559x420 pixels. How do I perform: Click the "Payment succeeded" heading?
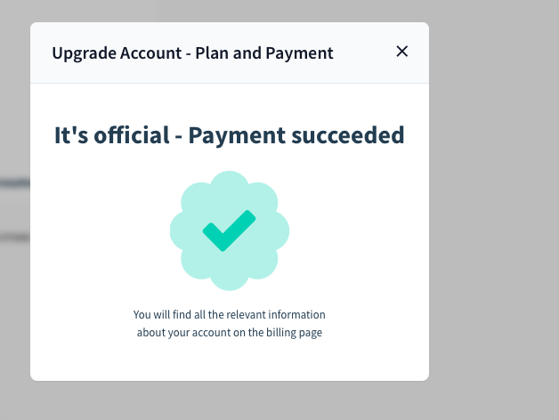click(296, 135)
